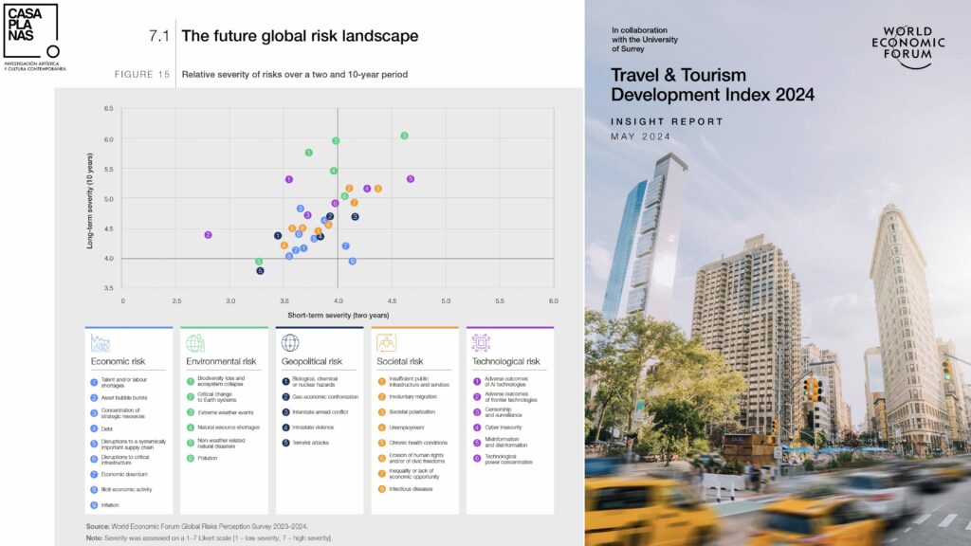Click the dark navy point 5 at the chart bottom
971x546 pixels.
tap(260, 271)
